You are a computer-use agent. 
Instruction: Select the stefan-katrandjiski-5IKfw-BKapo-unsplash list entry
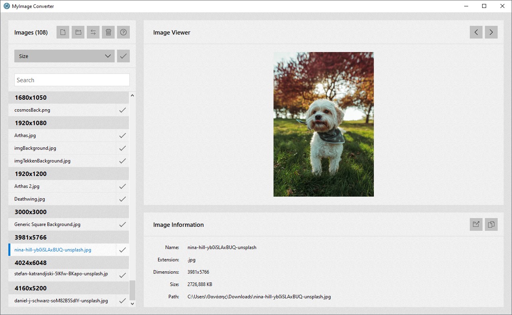63,275
